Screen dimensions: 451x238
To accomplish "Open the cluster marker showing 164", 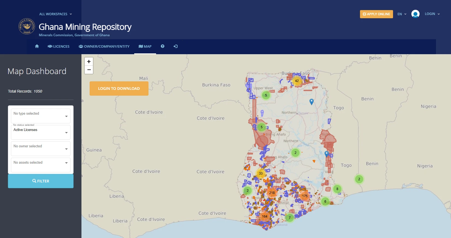I will pos(265,216).
